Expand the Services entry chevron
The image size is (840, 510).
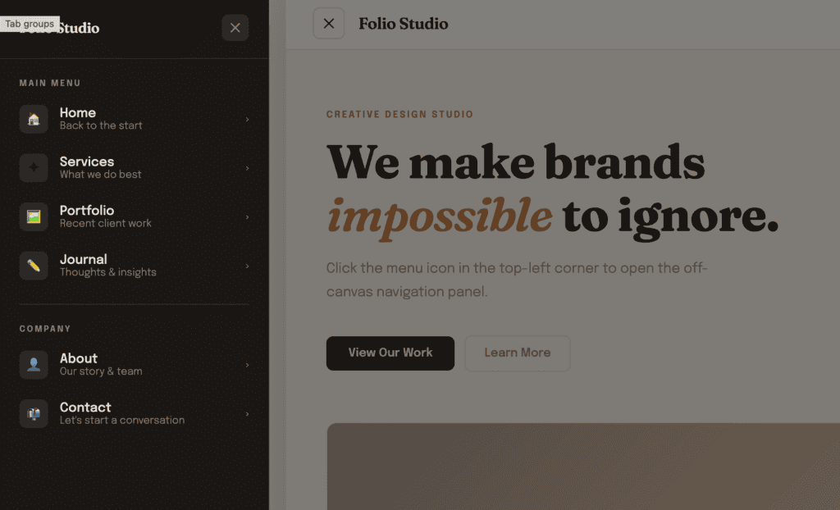coord(246,168)
